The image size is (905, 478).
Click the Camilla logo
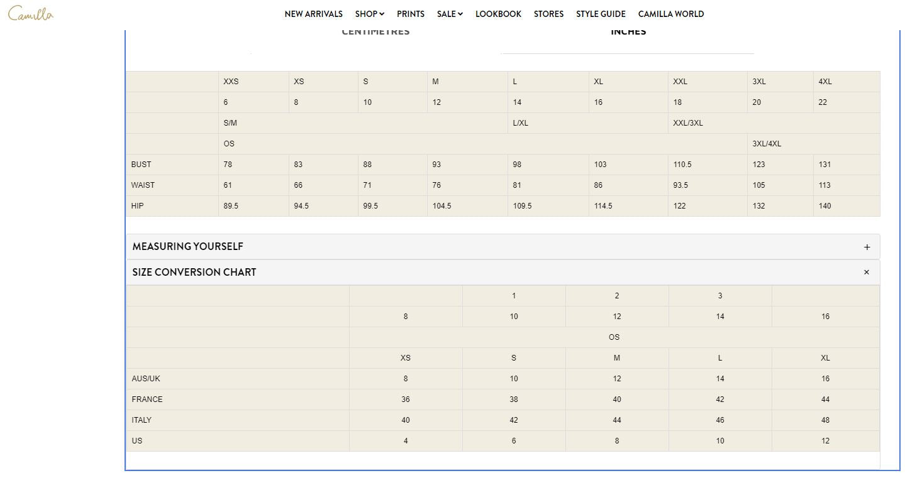31,14
